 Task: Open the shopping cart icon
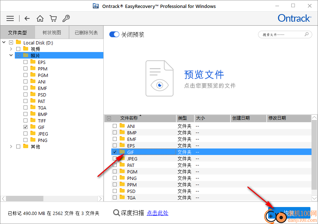click(53, 18)
